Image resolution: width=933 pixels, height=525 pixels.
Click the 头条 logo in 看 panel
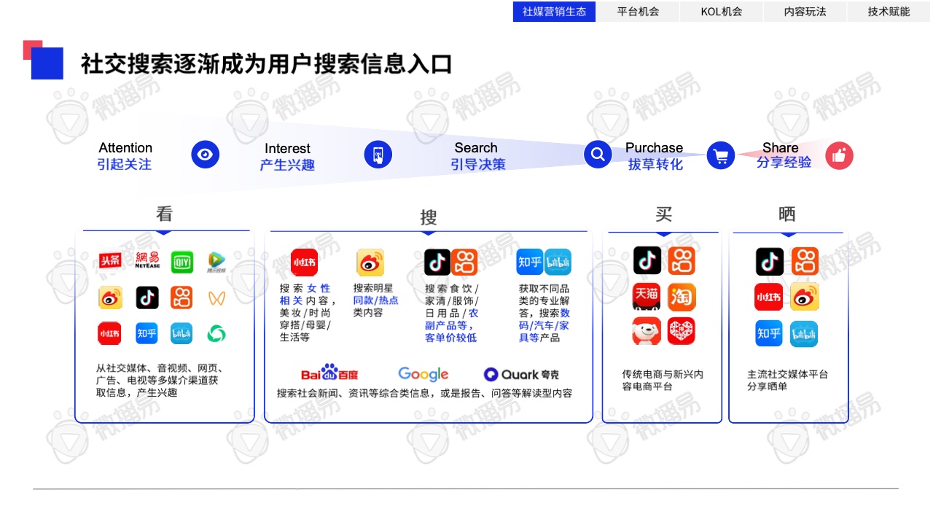coord(110,260)
